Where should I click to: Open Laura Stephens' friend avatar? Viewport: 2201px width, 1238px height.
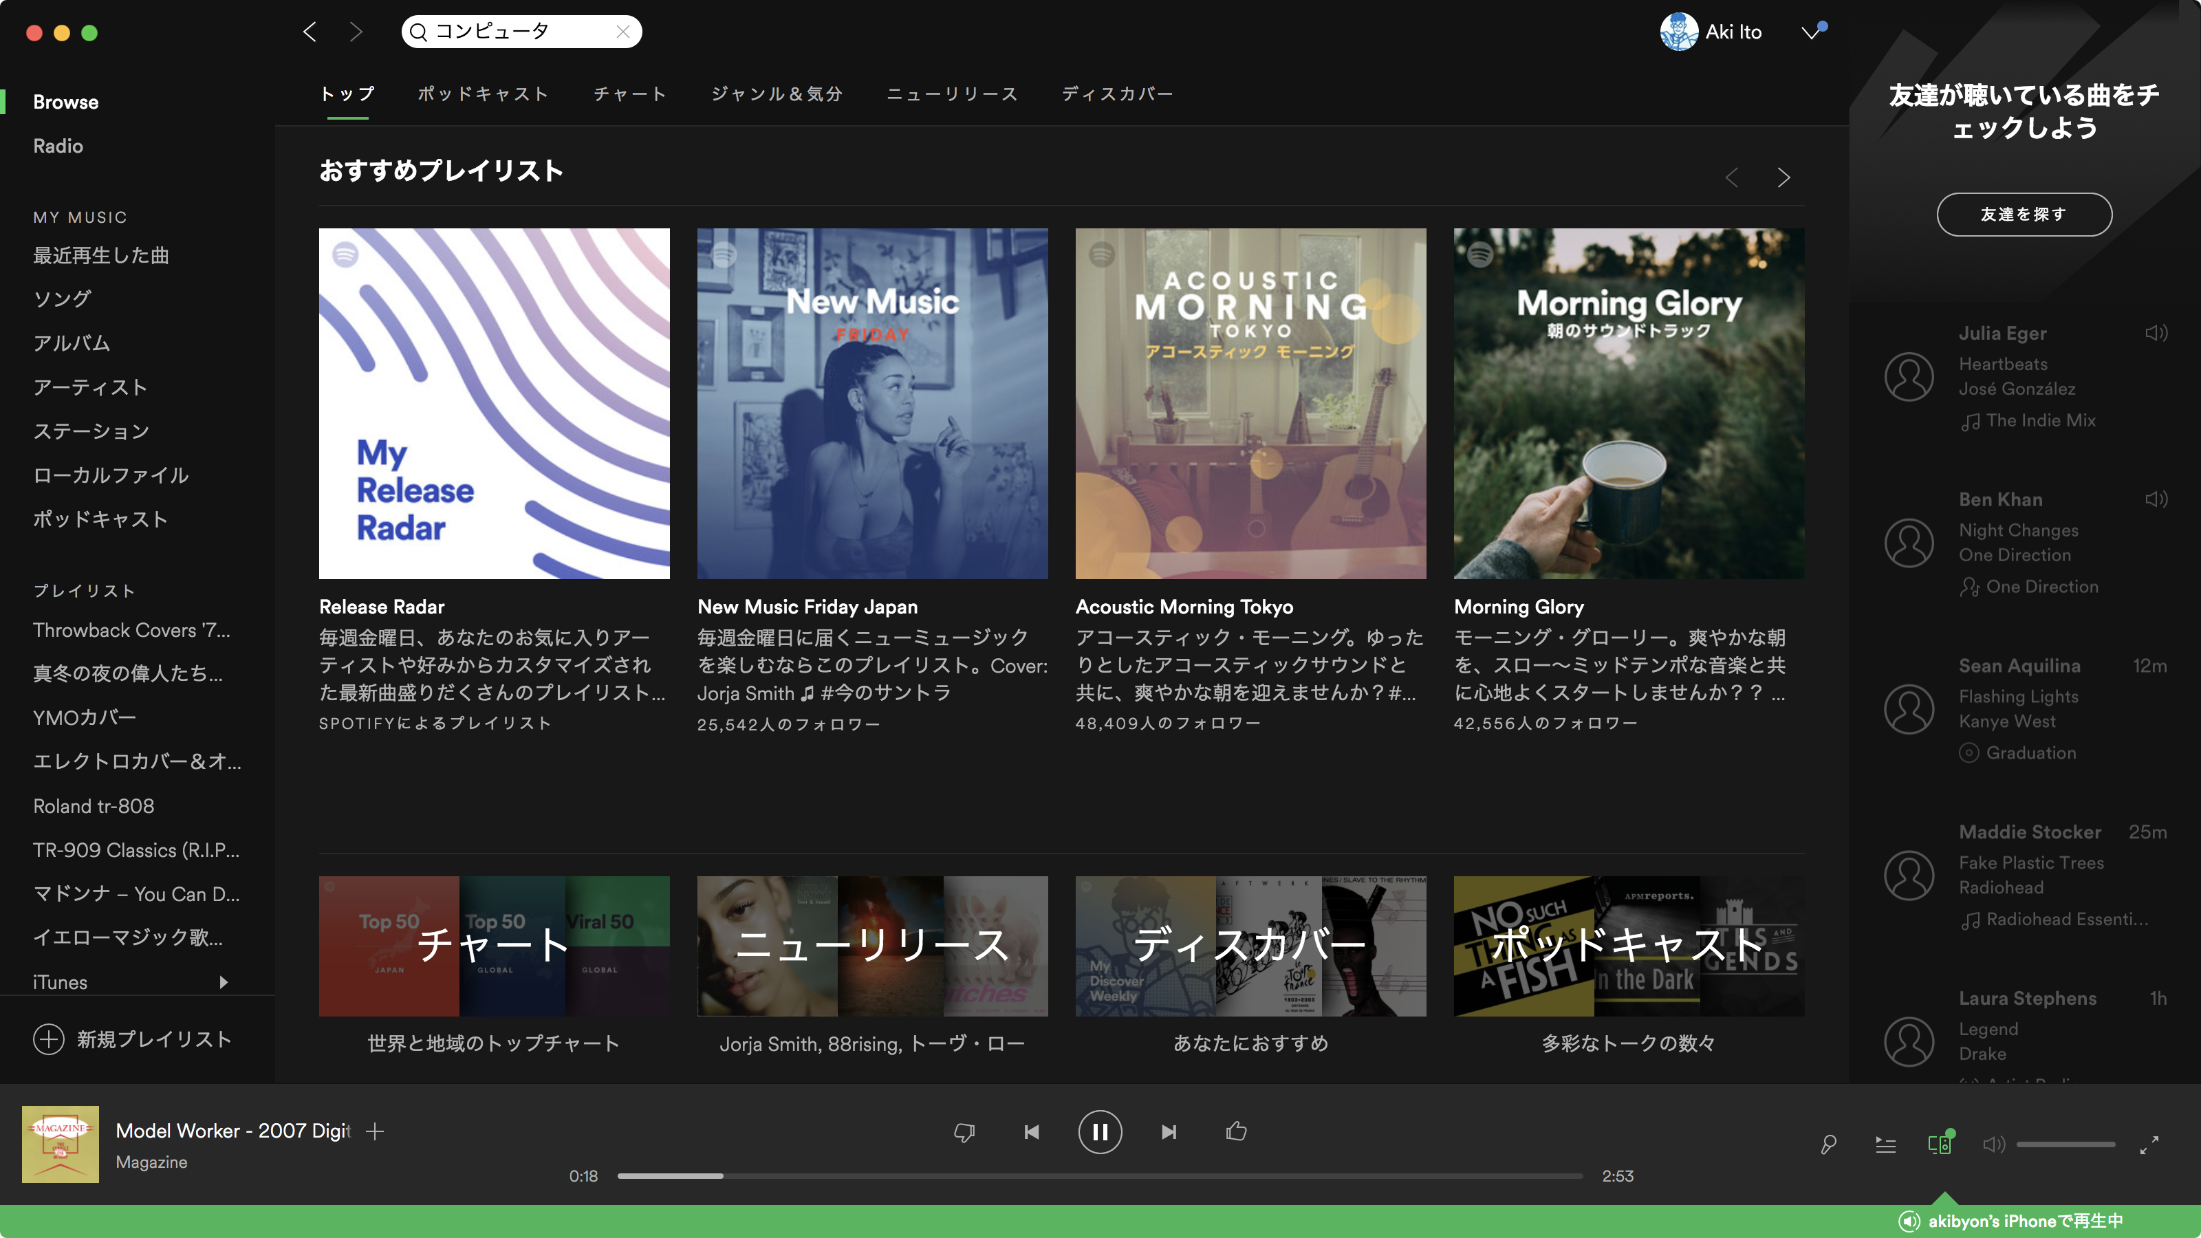(1909, 1041)
